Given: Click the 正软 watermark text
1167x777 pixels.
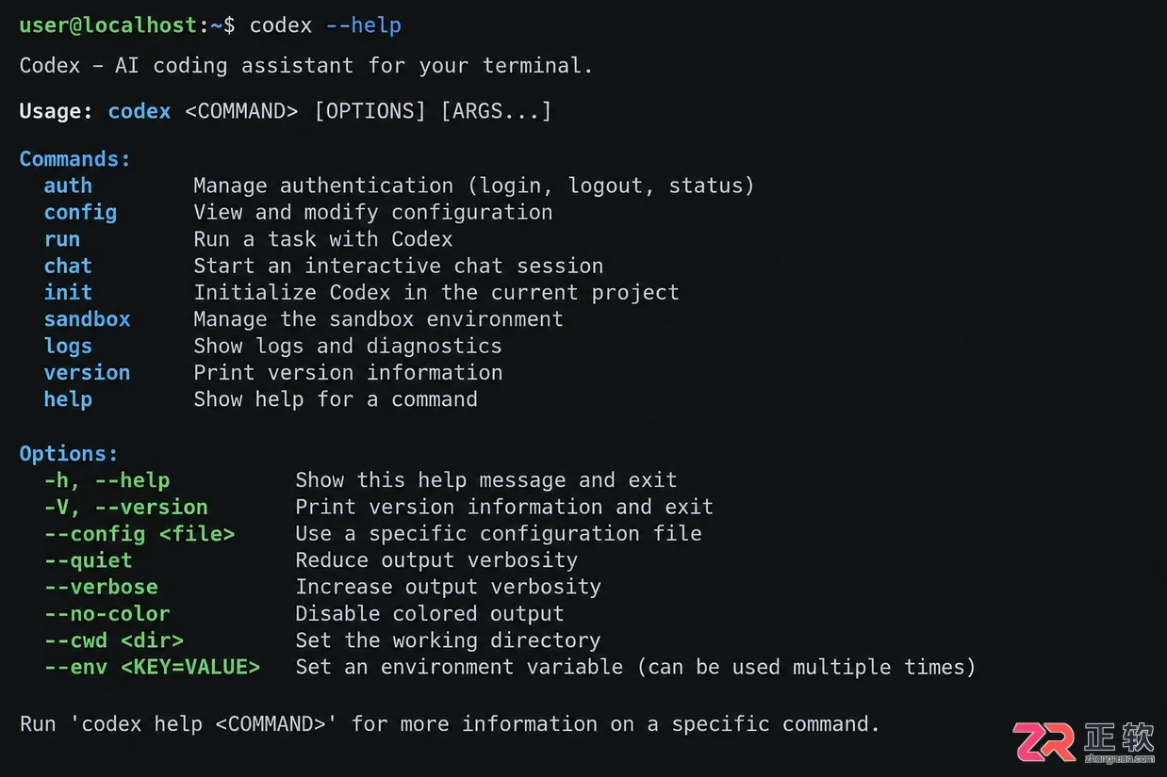Looking at the screenshot, I should coord(1120,736).
